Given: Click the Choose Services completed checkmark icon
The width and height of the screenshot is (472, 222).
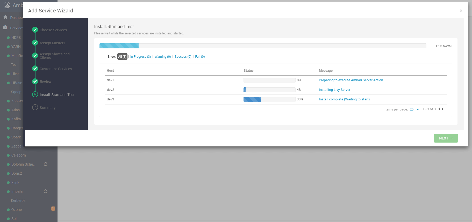Looking at the screenshot, I should tap(35, 30).
